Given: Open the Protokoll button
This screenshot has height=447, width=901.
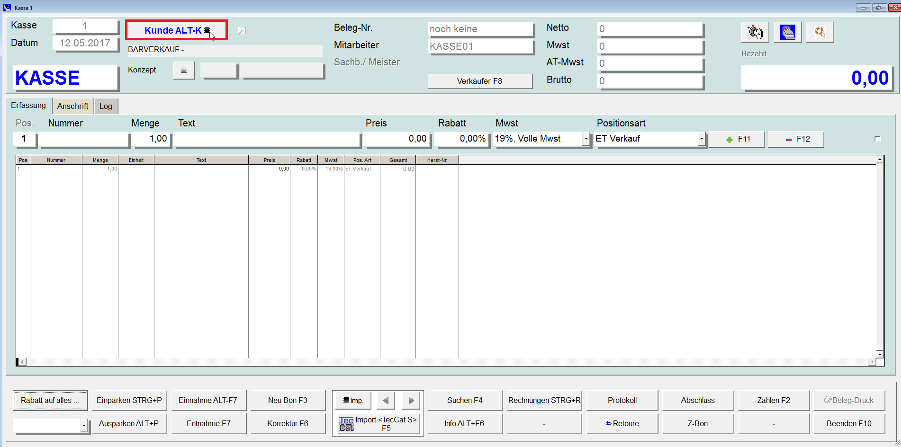Looking at the screenshot, I should click(x=622, y=400).
